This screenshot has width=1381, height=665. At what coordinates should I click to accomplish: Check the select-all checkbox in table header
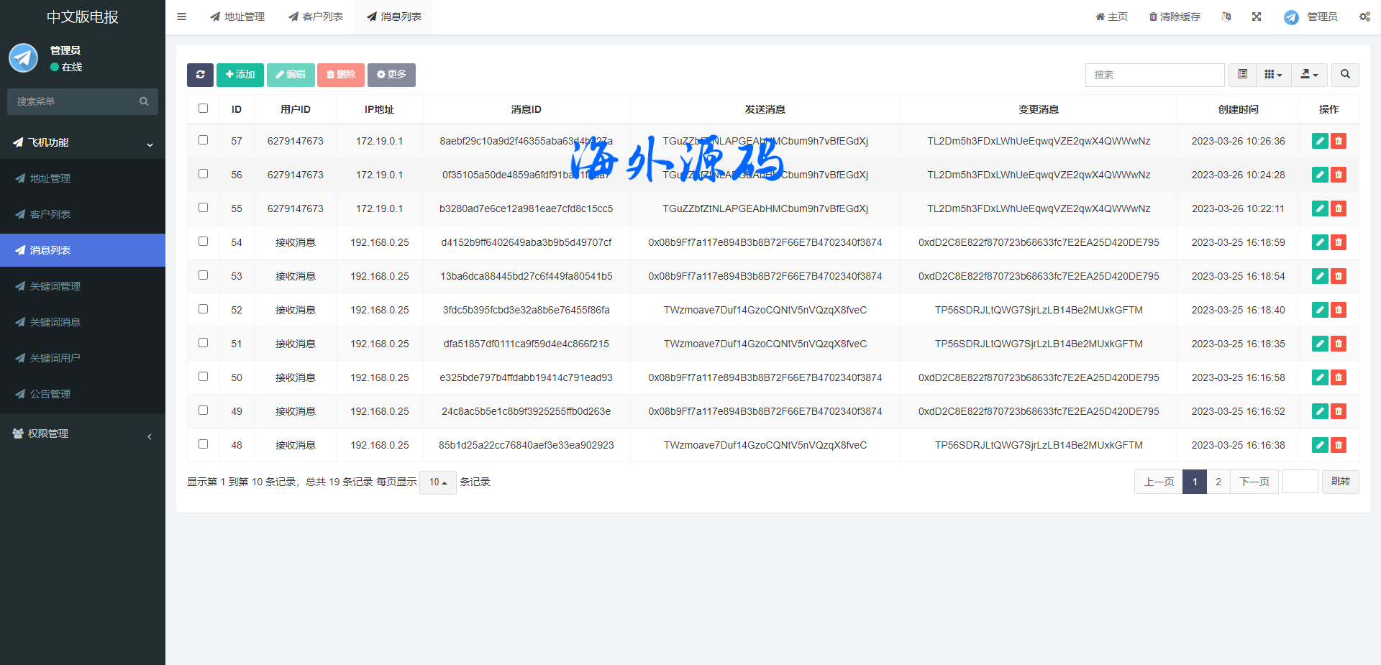(204, 109)
